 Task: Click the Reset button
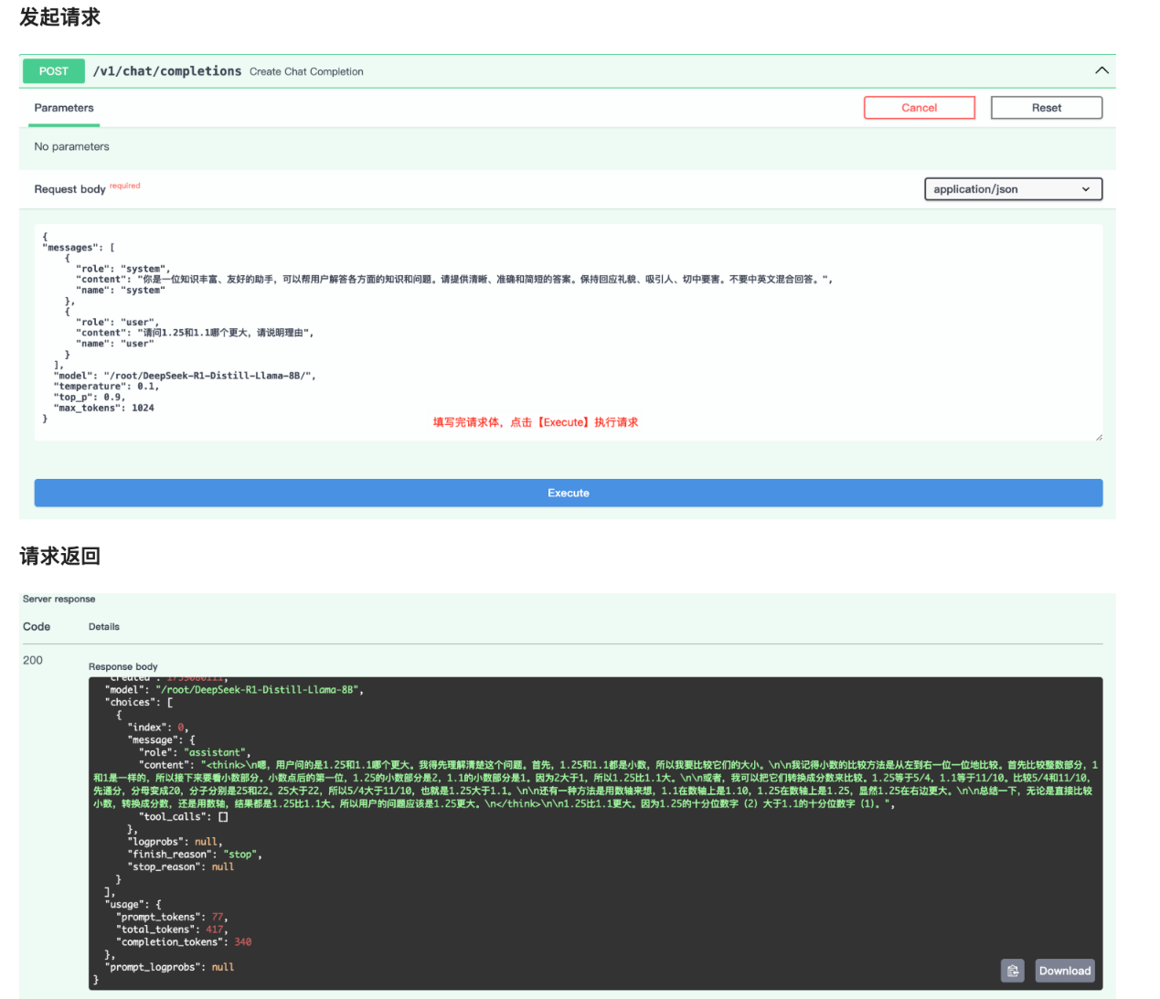tap(1046, 108)
